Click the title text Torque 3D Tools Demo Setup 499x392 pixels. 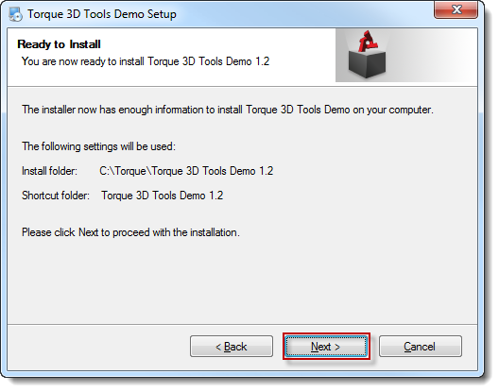pyautogui.click(x=103, y=14)
